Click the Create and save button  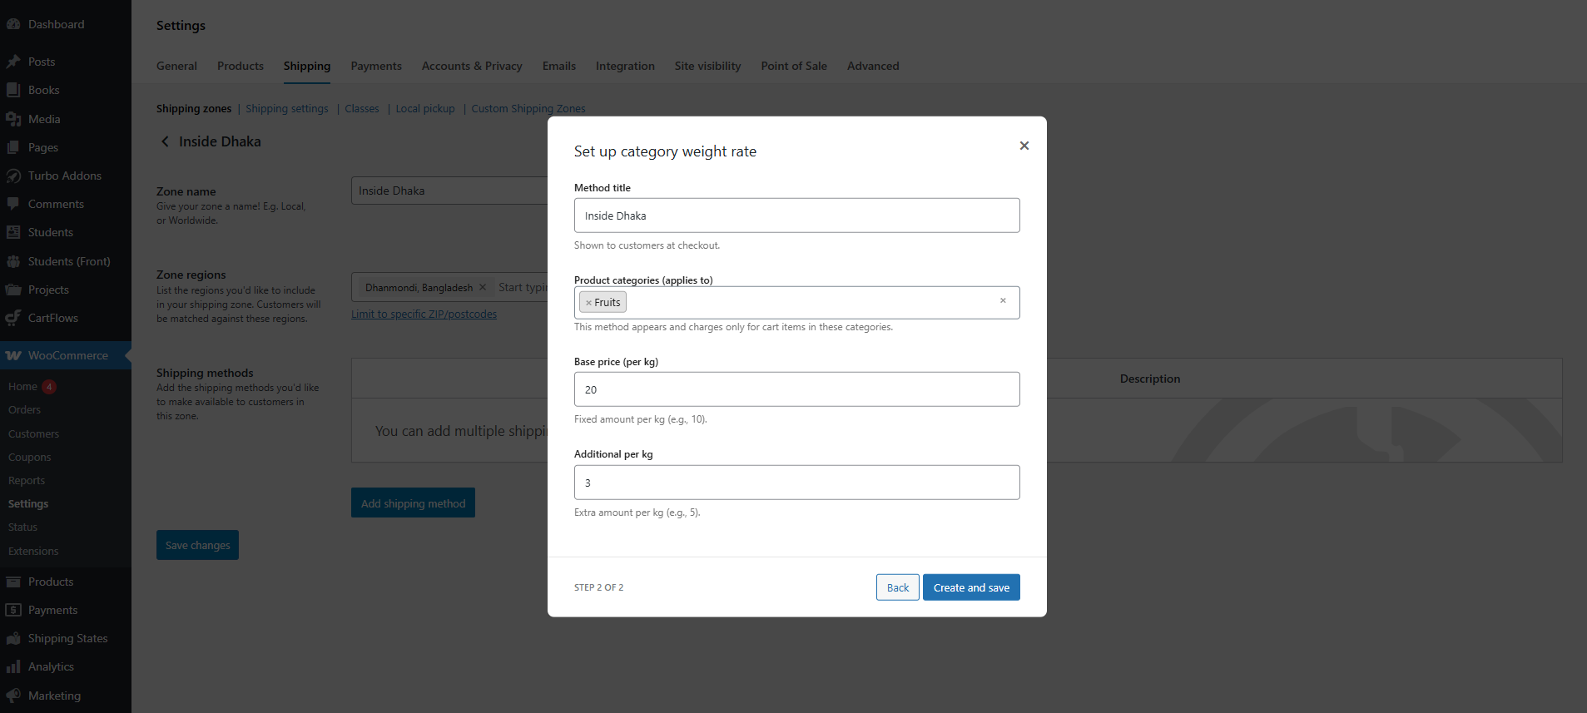(971, 587)
